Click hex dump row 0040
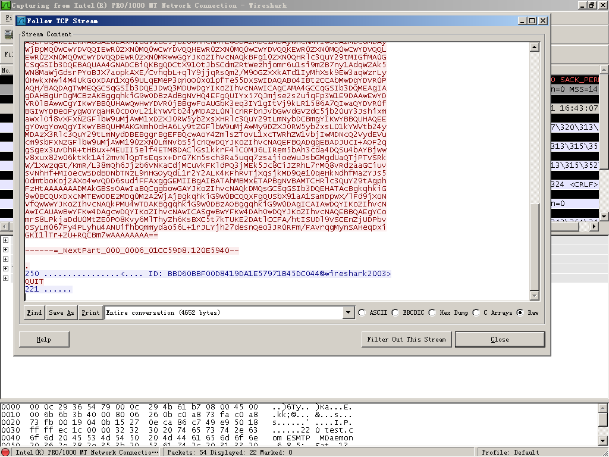609x457 pixels. point(177,438)
